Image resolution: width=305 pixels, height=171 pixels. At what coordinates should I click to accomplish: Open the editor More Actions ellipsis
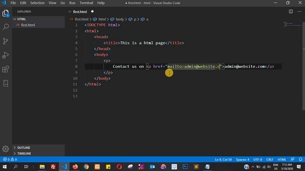pyautogui.click(x=299, y=11)
